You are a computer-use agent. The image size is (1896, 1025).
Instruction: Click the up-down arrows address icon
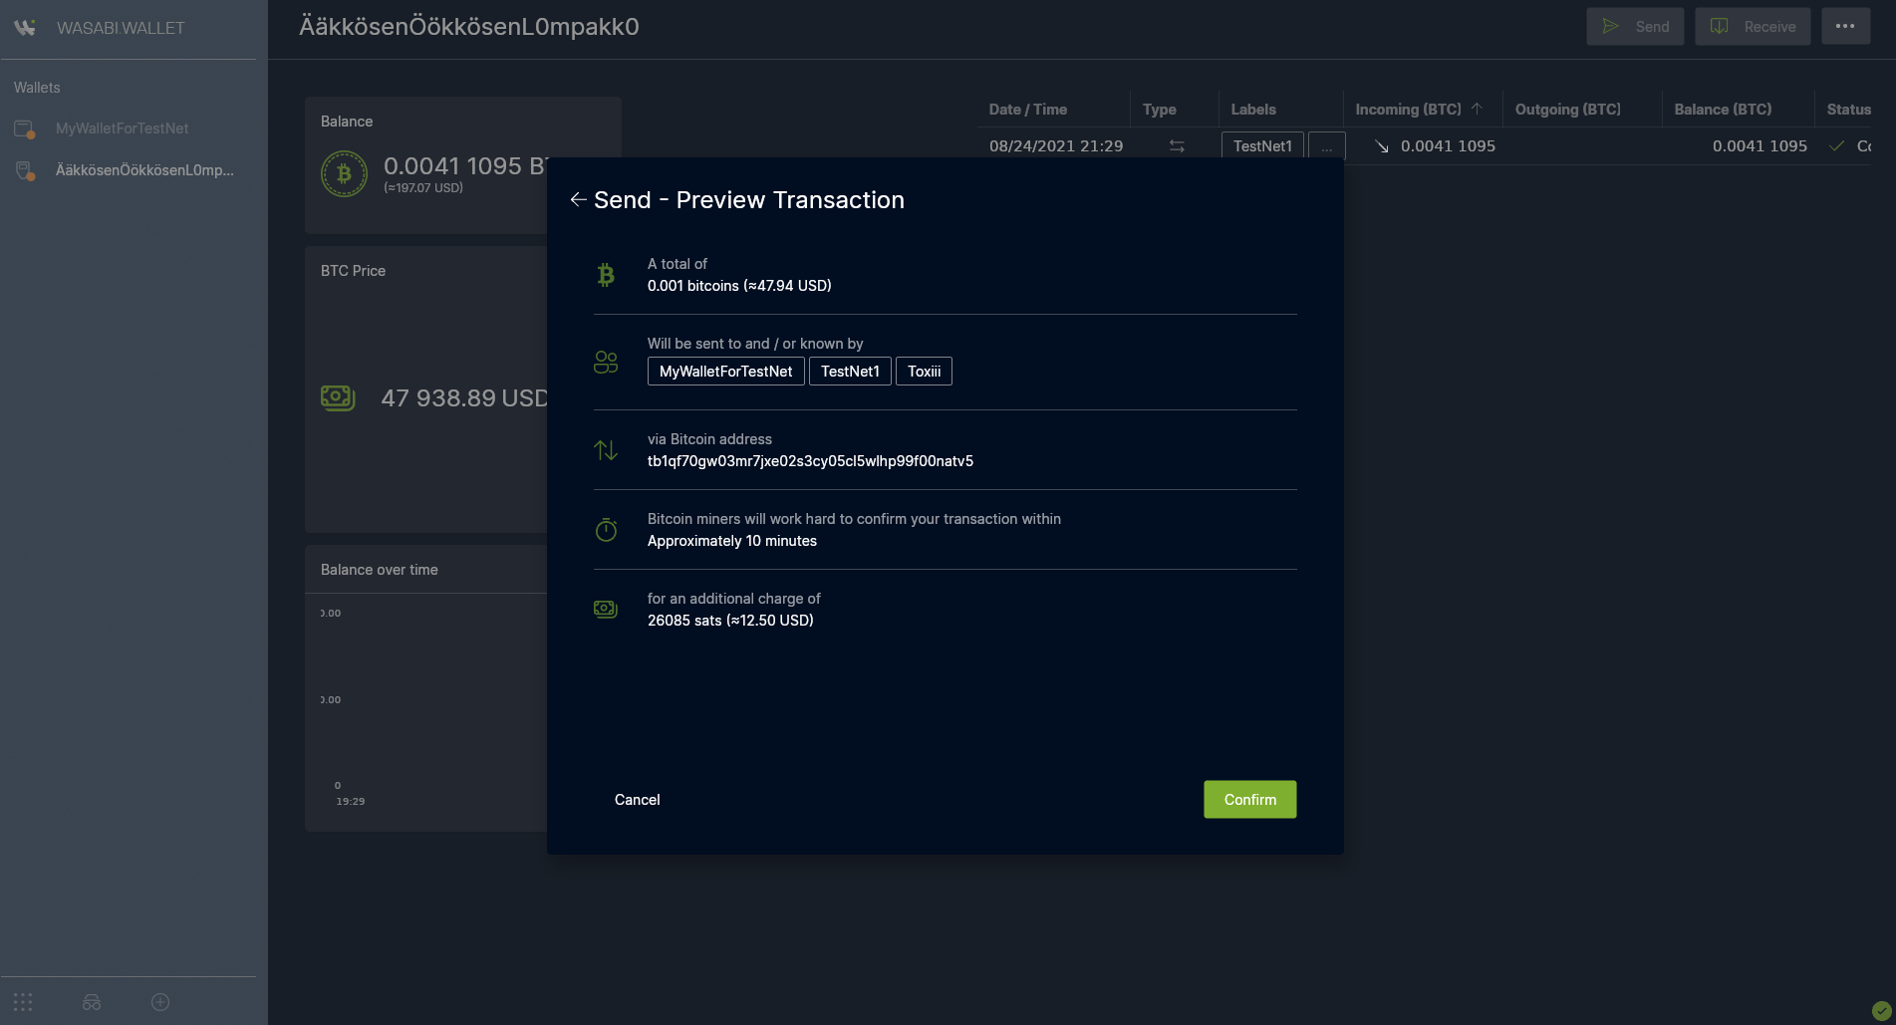coord(606,450)
